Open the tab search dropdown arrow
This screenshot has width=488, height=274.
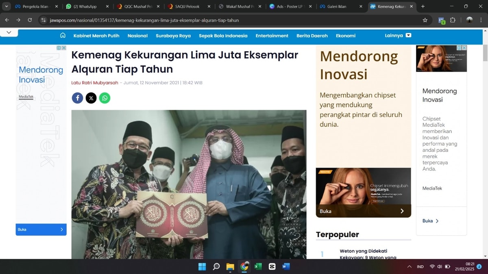click(x=7, y=6)
